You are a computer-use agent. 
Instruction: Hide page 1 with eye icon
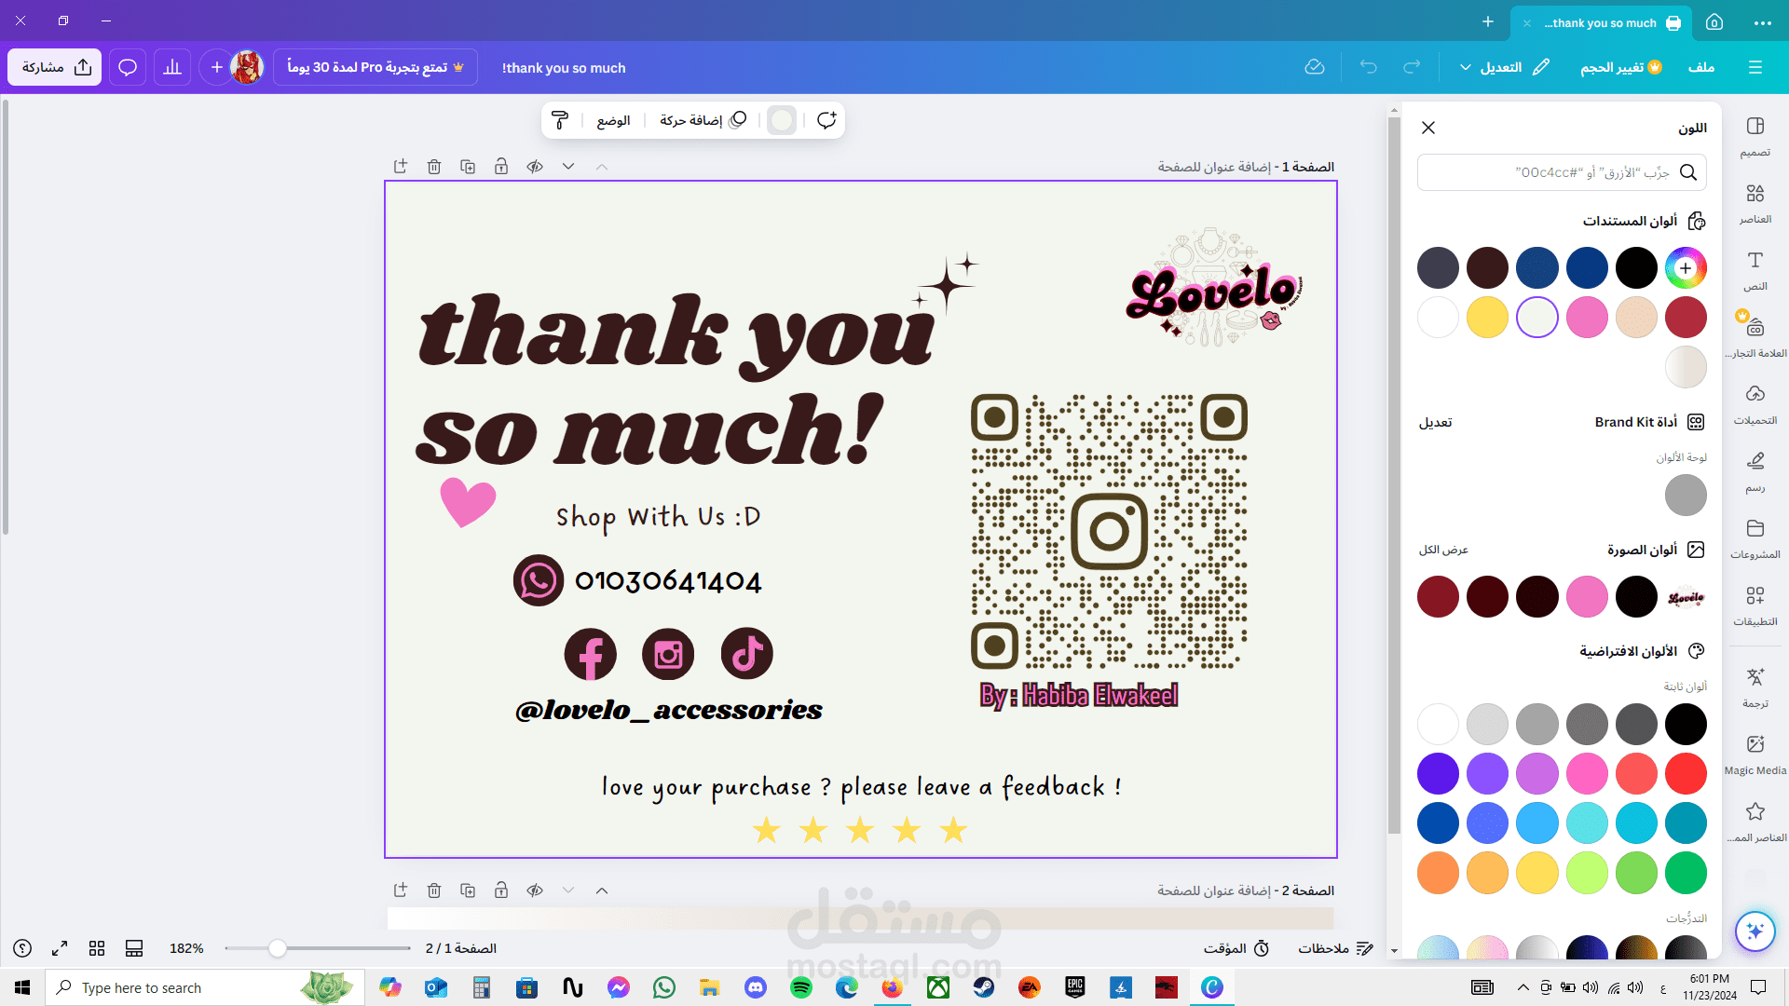pos(535,167)
